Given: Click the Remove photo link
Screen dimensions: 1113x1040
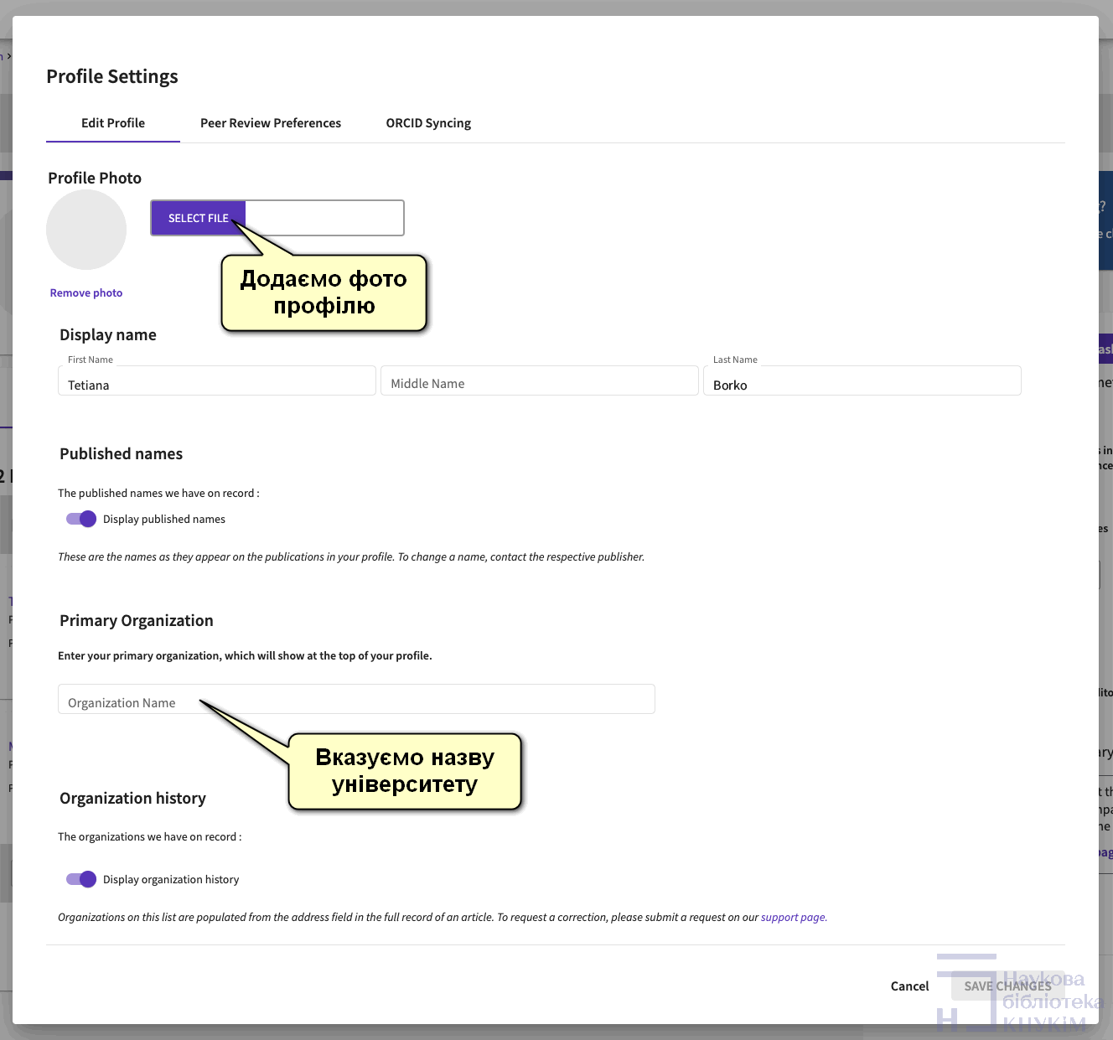Looking at the screenshot, I should click(86, 293).
